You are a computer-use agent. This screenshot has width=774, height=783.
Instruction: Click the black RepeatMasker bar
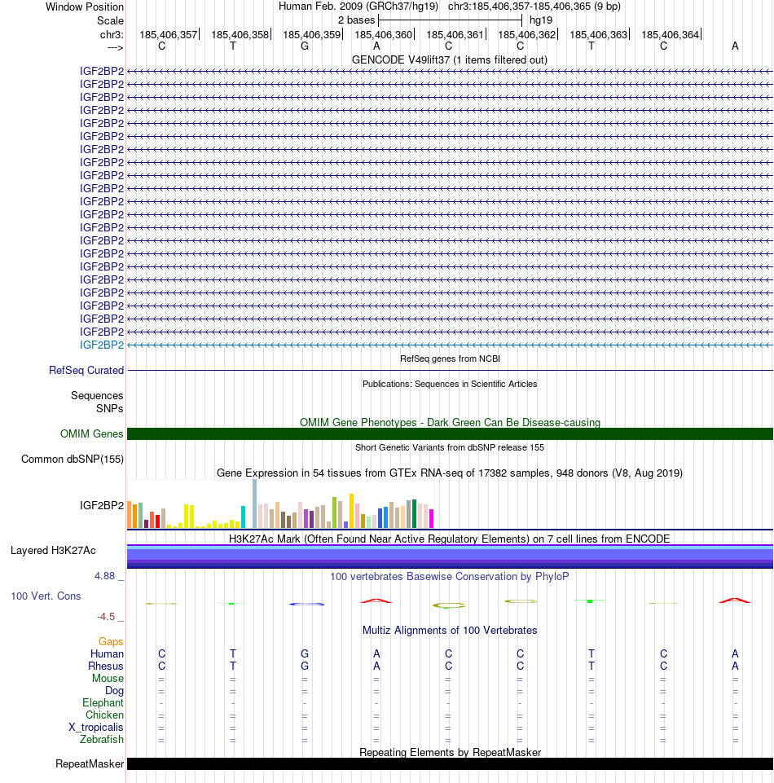pos(450,764)
